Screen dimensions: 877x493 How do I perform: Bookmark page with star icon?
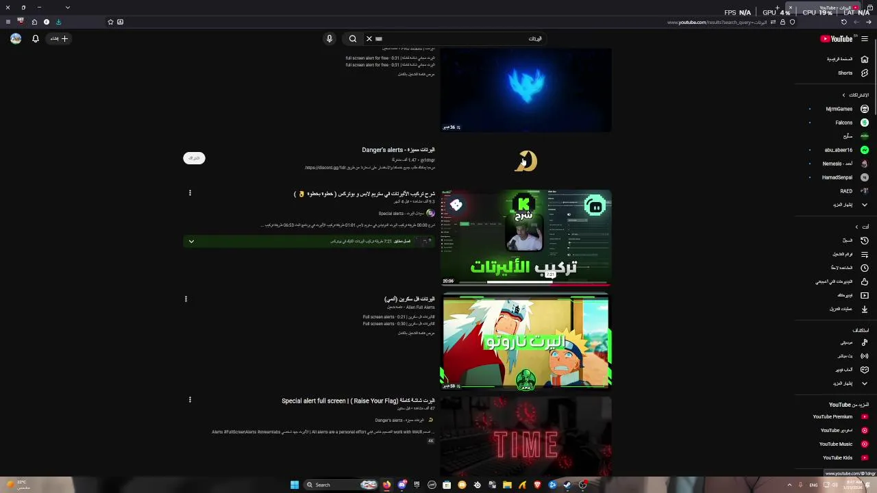110,22
